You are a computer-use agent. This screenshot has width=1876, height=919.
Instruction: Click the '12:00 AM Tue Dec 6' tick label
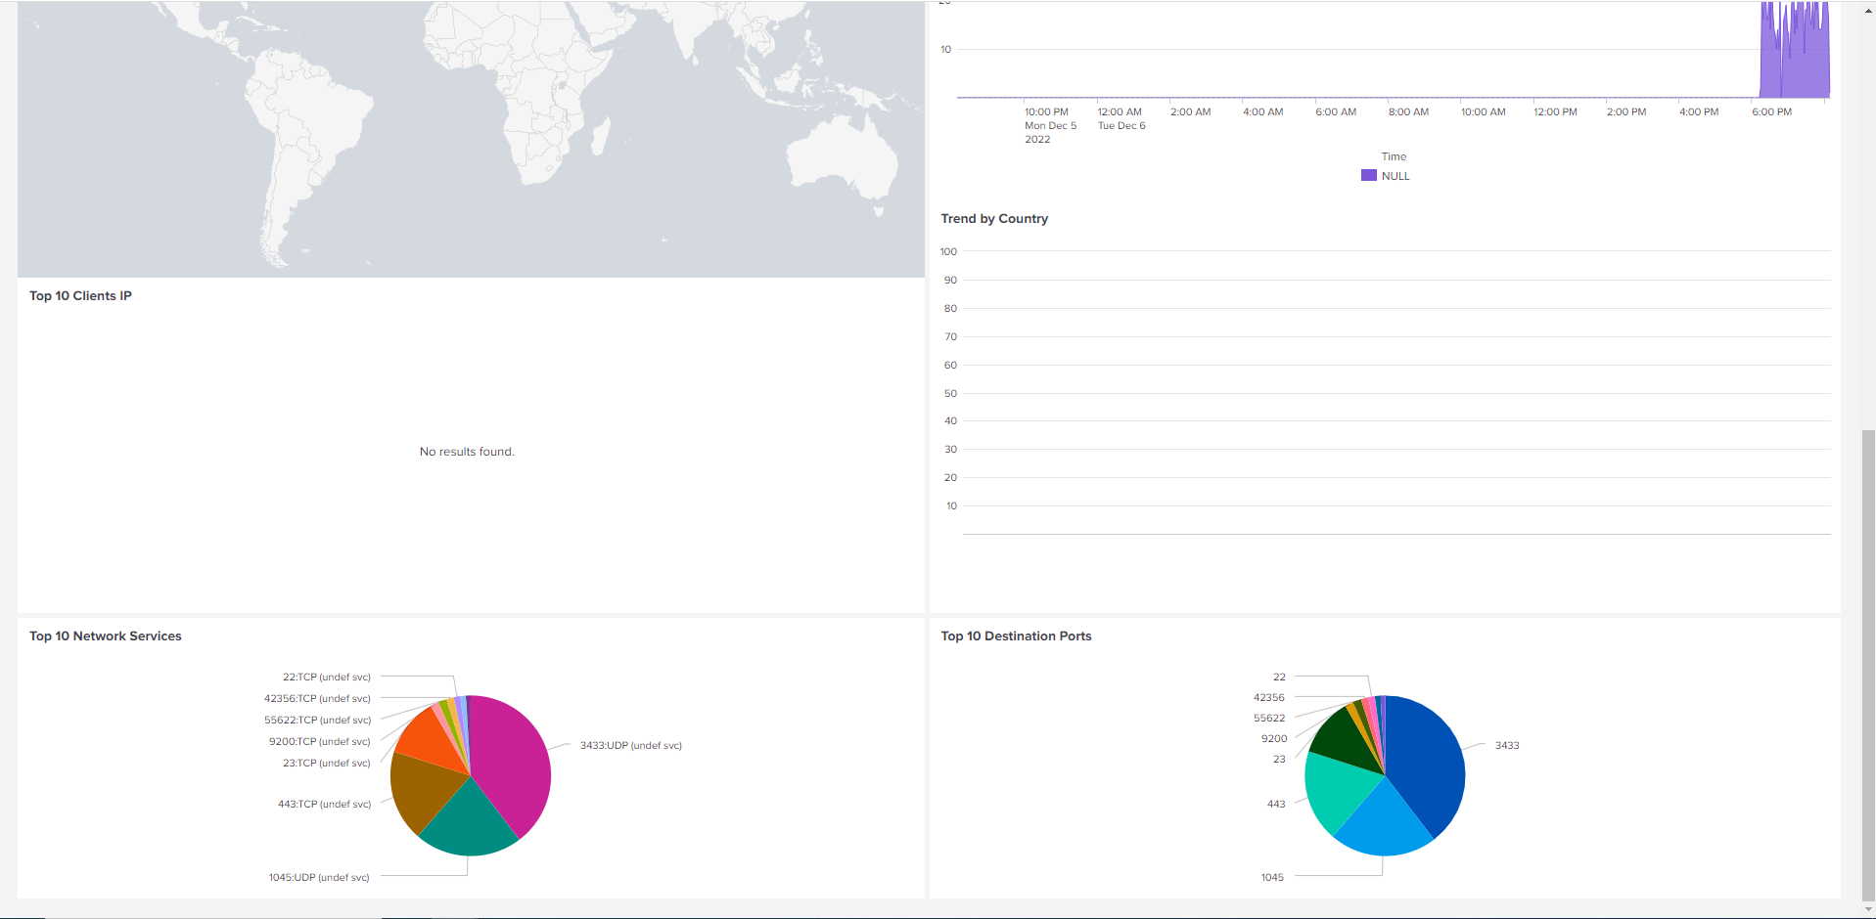click(1121, 118)
